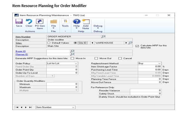This screenshot has width=184, height=117.
Task: Toggle Calculate MRP for this item/site
Action: [137, 46]
